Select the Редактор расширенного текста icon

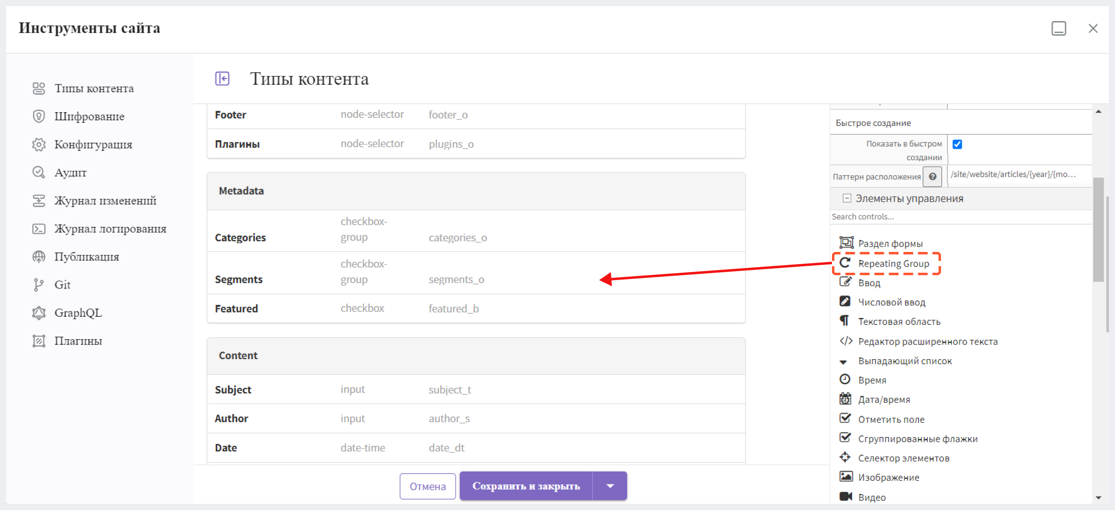click(846, 341)
